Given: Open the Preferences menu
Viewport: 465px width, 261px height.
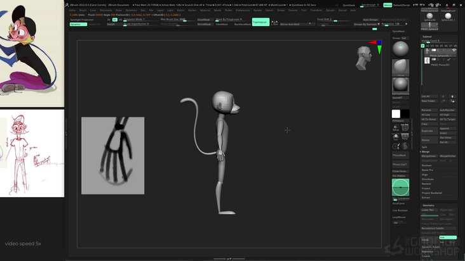Looking at the screenshot, I should pyautogui.click(x=243, y=10).
